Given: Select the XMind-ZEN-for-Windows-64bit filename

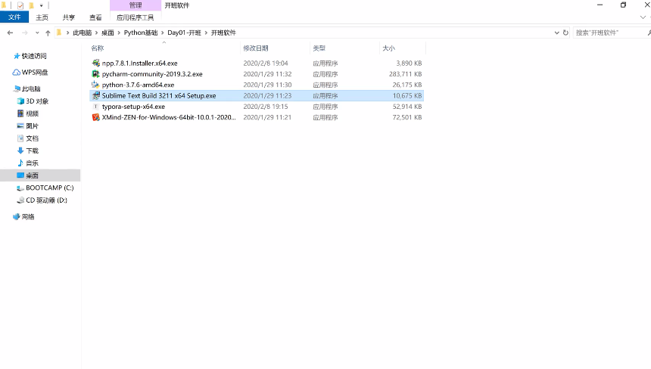Looking at the screenshot, I should point(169,117).
